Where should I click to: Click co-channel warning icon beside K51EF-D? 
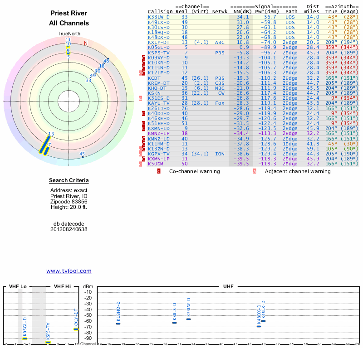(144, 123)
